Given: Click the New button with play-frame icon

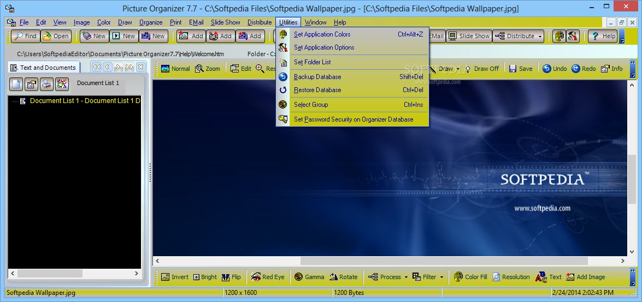Looking at the screenshot, I should pos(123,36).
